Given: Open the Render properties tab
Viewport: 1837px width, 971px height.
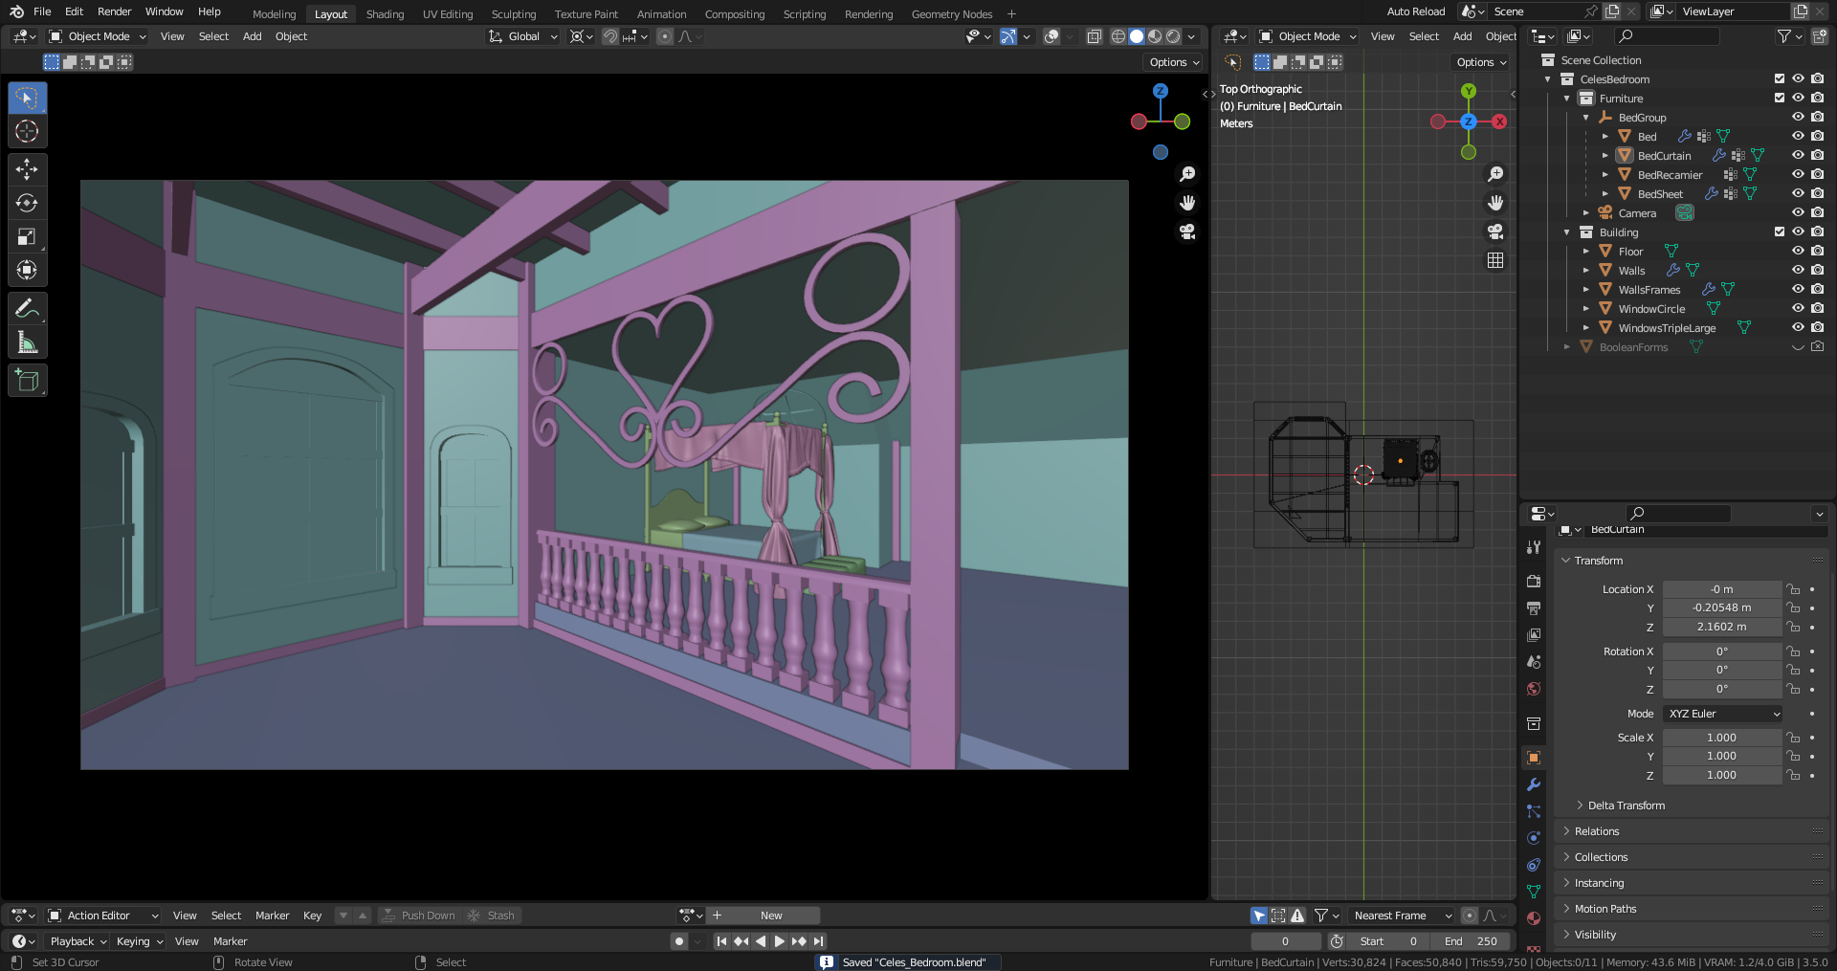Looking at the screenshot, I should (x=1534, y=581).
